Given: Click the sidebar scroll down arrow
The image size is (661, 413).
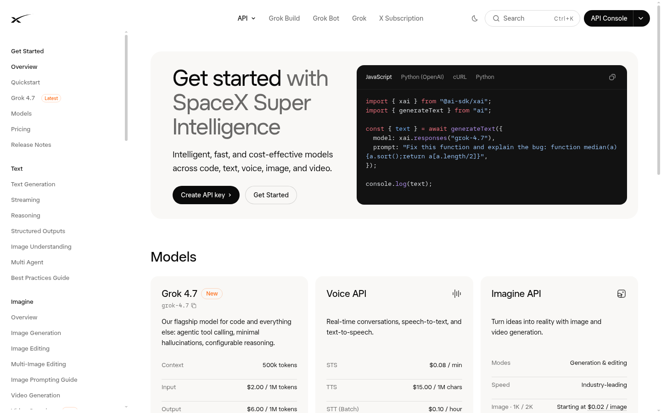Looking at the screenshot, I should tap(126, 407).
